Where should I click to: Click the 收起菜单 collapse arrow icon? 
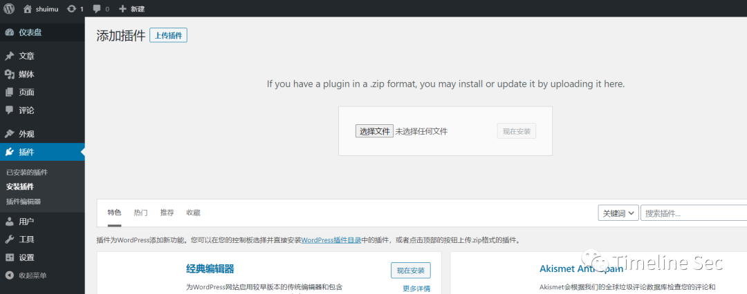[x=9, y=275]
